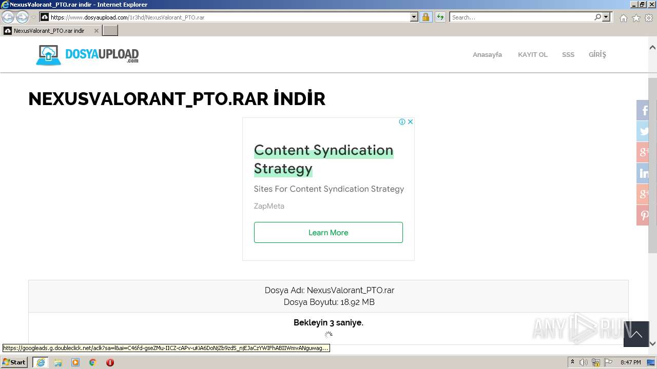The width and height of the screenshot is (657, 369).
Task: Click the Content Syndication Strategy ad headline
Action: click(323, 159)
